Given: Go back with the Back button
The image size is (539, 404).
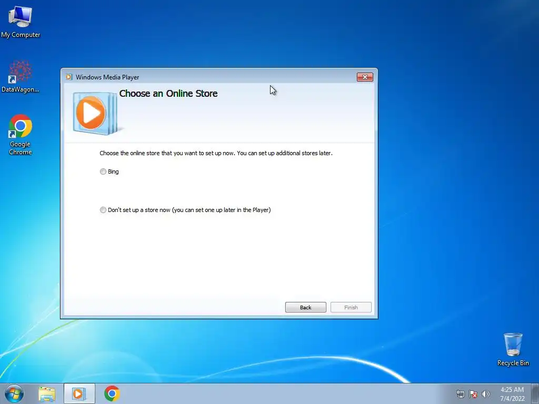Looking at the screenshot, I should coord(306,307).
